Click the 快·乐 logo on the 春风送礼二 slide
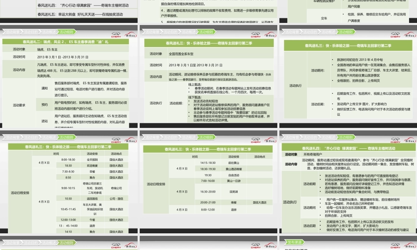 pyautogui.click(x=131, y=35)
